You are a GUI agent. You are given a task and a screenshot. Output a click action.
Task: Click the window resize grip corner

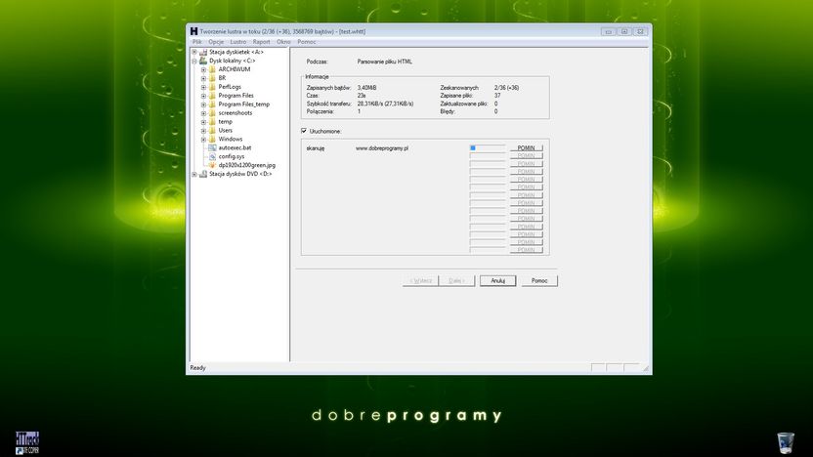point(646,368)
